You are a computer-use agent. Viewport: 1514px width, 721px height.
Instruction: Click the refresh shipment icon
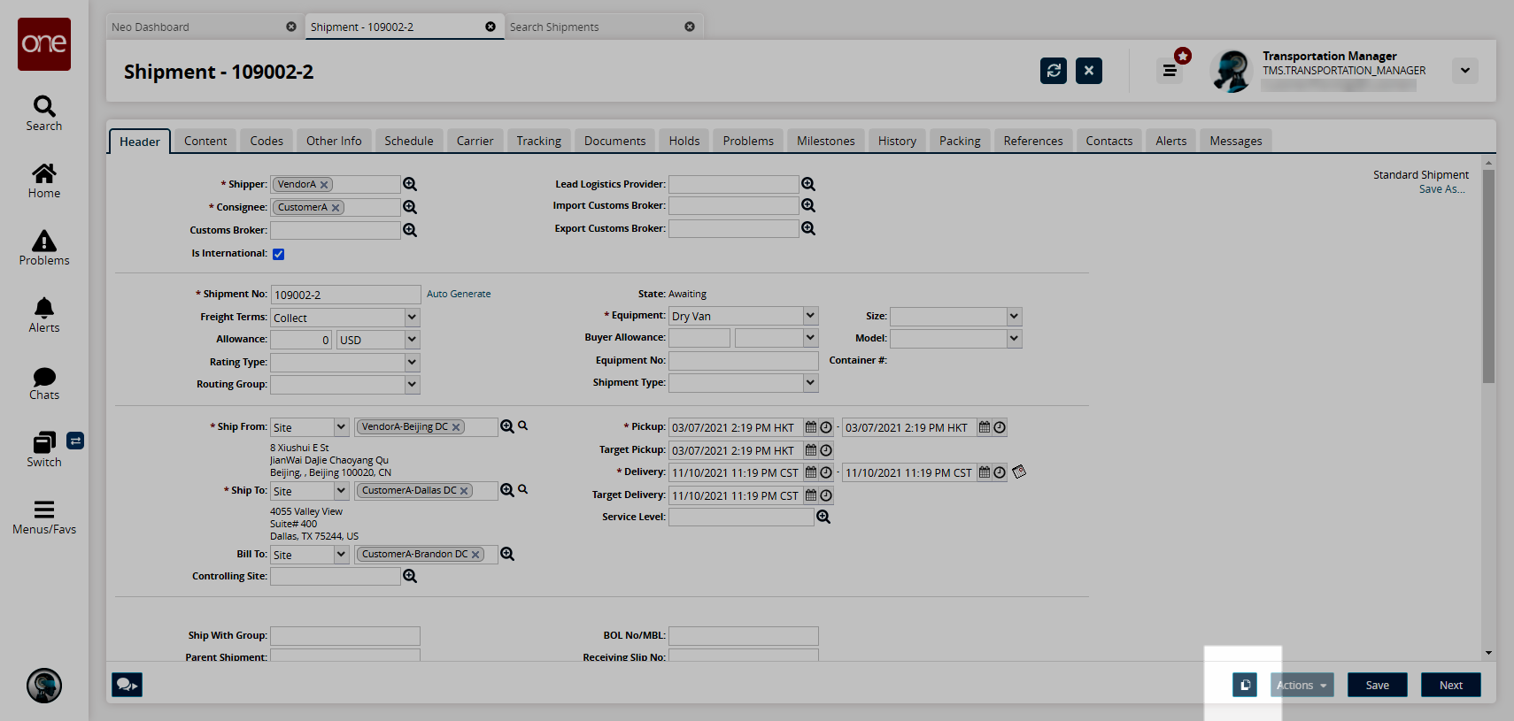[x=1053, y=71]
